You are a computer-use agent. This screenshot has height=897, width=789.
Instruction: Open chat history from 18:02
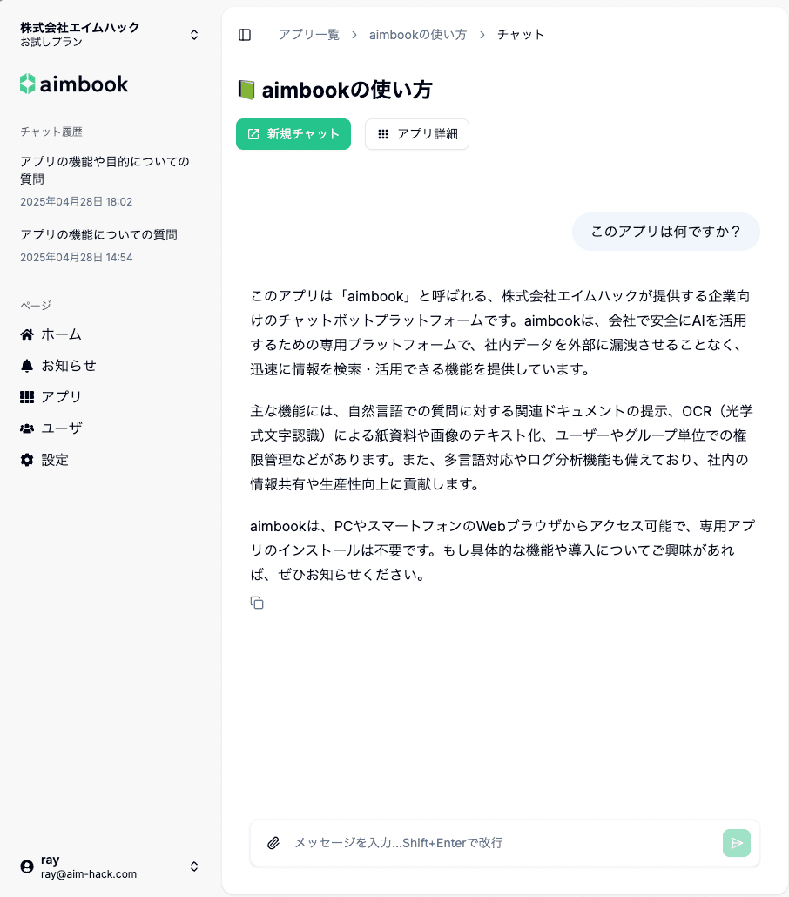click(x=105, y=180)
